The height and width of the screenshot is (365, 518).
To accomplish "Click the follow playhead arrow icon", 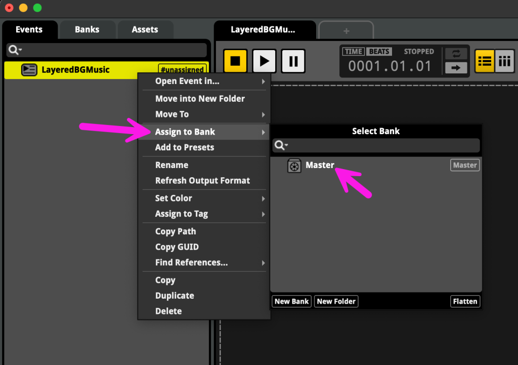I will (456, 67).
